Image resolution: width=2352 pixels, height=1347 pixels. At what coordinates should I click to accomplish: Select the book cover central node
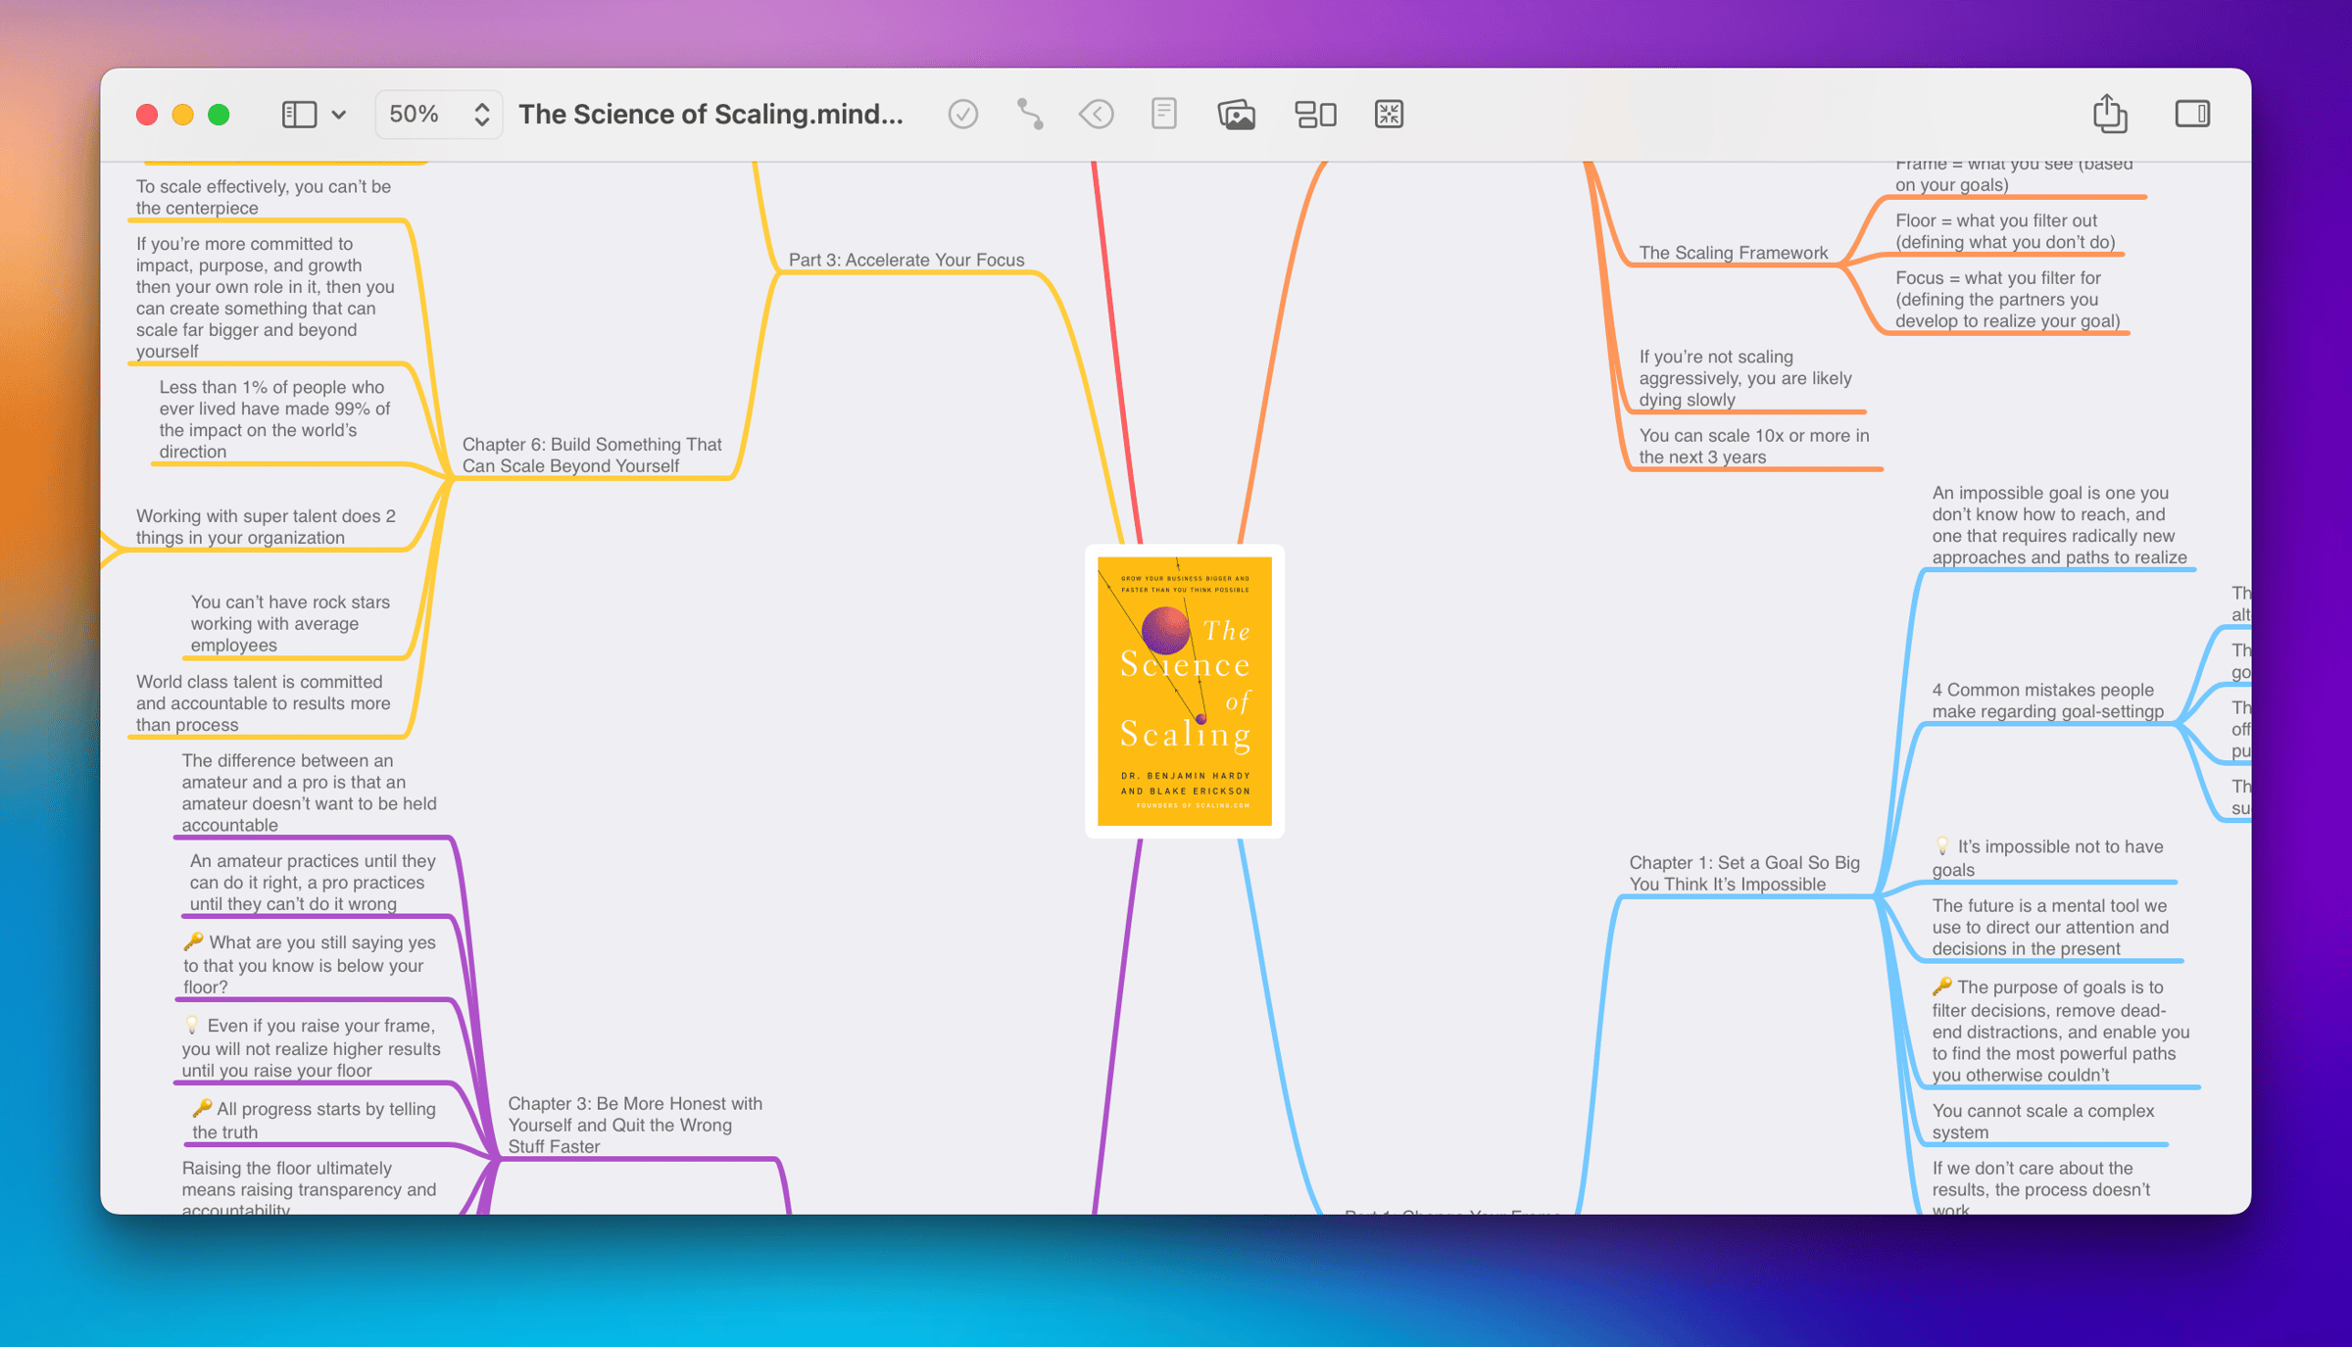(x=1185, y=691)
